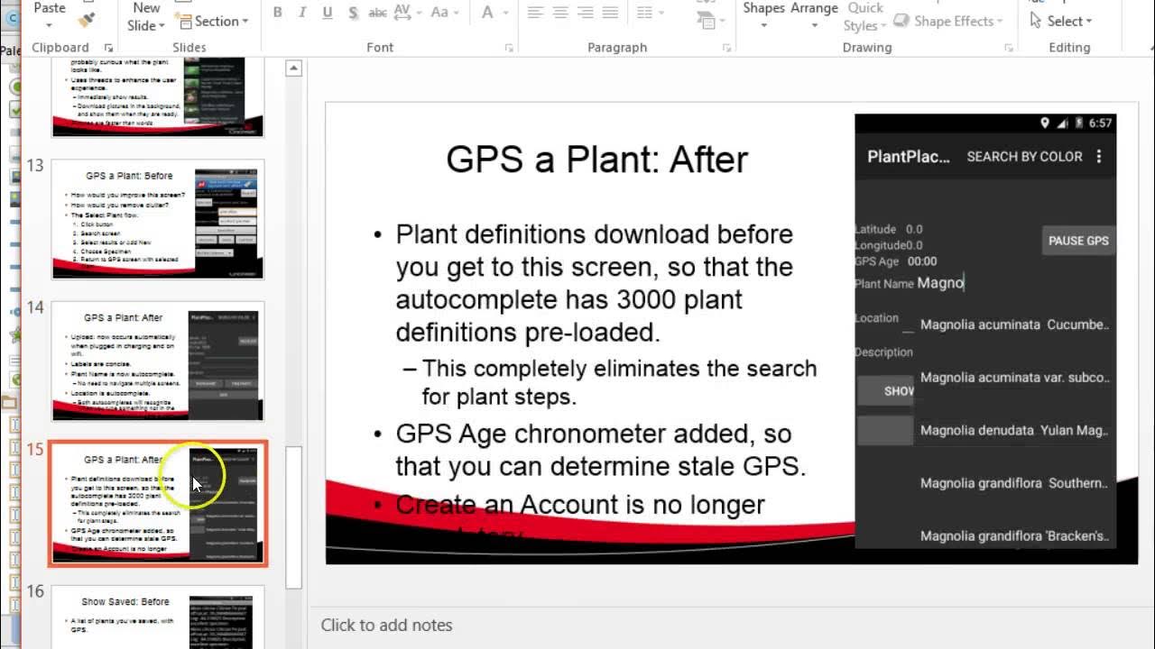Expand the Shapes gallery dropdown
Screen dimensions: 1155x649
pos(763,25)
